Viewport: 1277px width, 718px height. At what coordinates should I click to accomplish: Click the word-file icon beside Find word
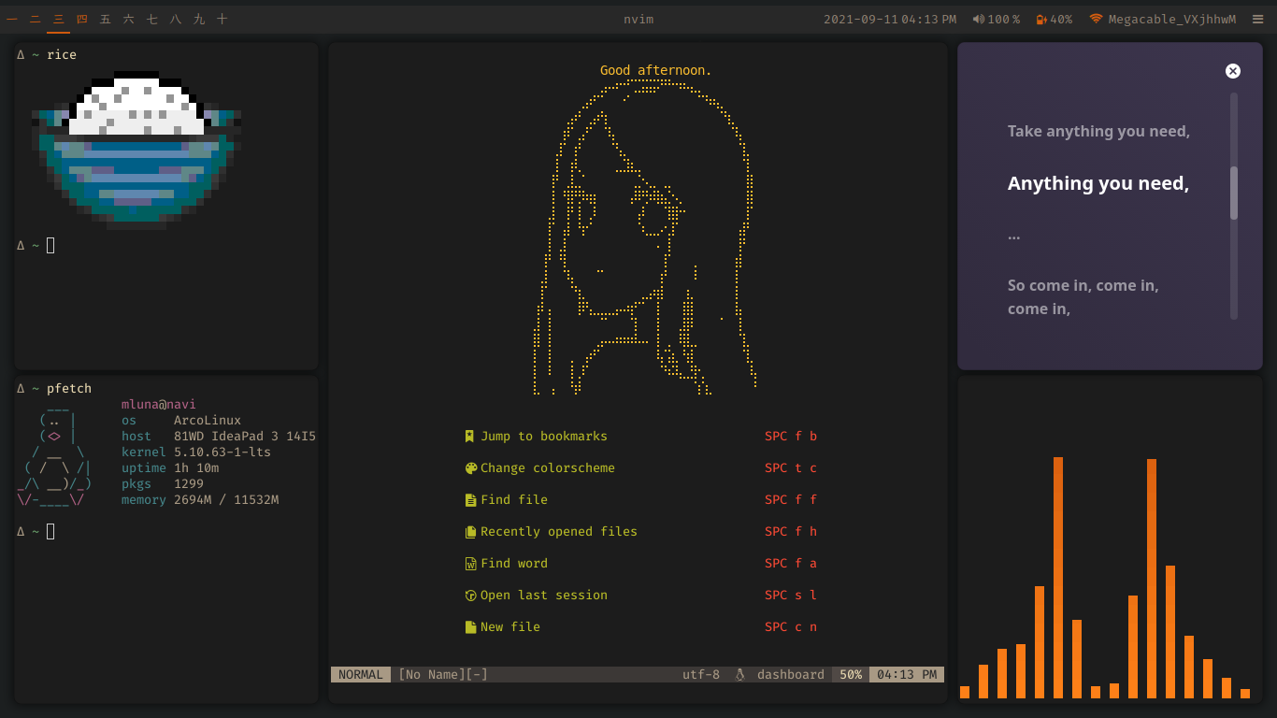470,564
